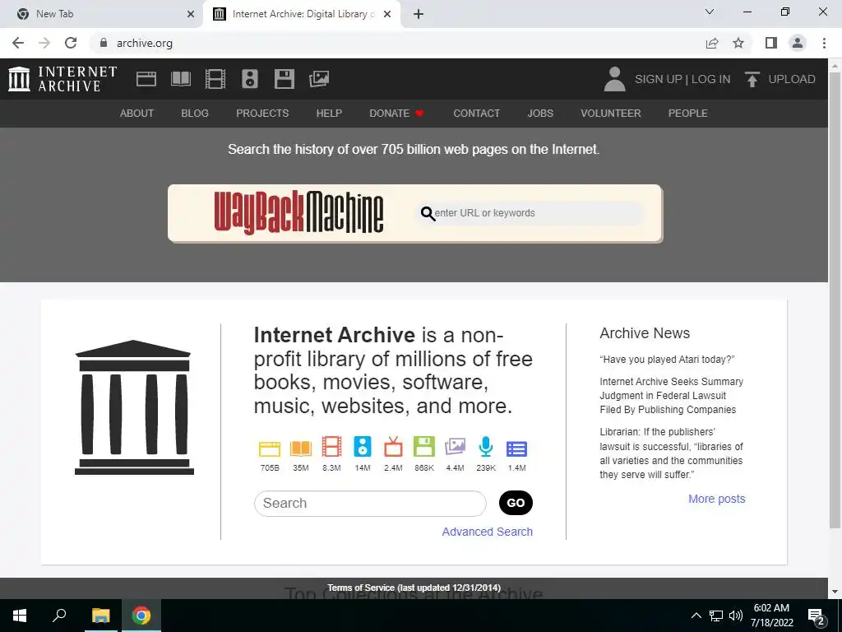Screen dimensions: 842x632
Task: Open the Images icon in top navigation
Action: click(x=319, y=79)
